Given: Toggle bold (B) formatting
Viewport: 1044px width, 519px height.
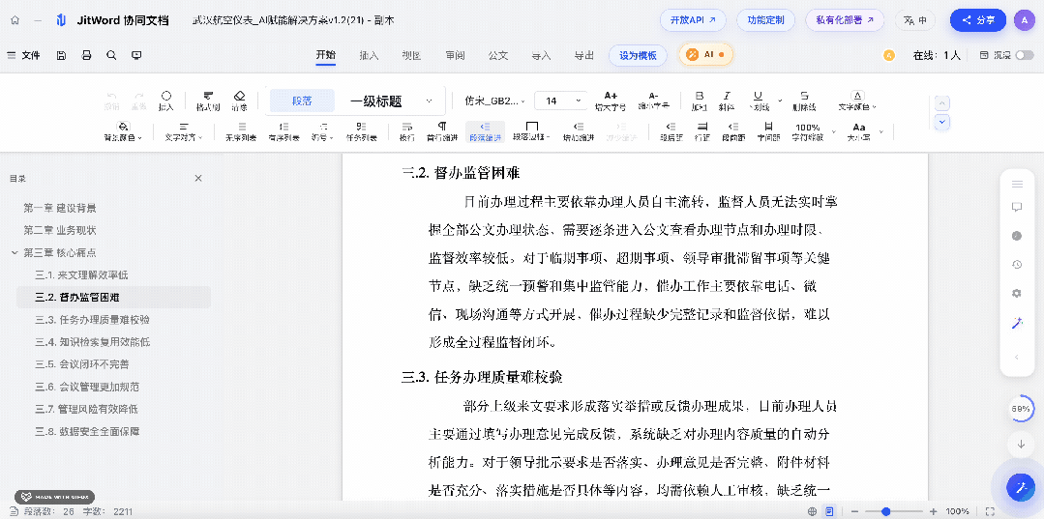Looking at the screenshot, I should click(x=700, y=101).
